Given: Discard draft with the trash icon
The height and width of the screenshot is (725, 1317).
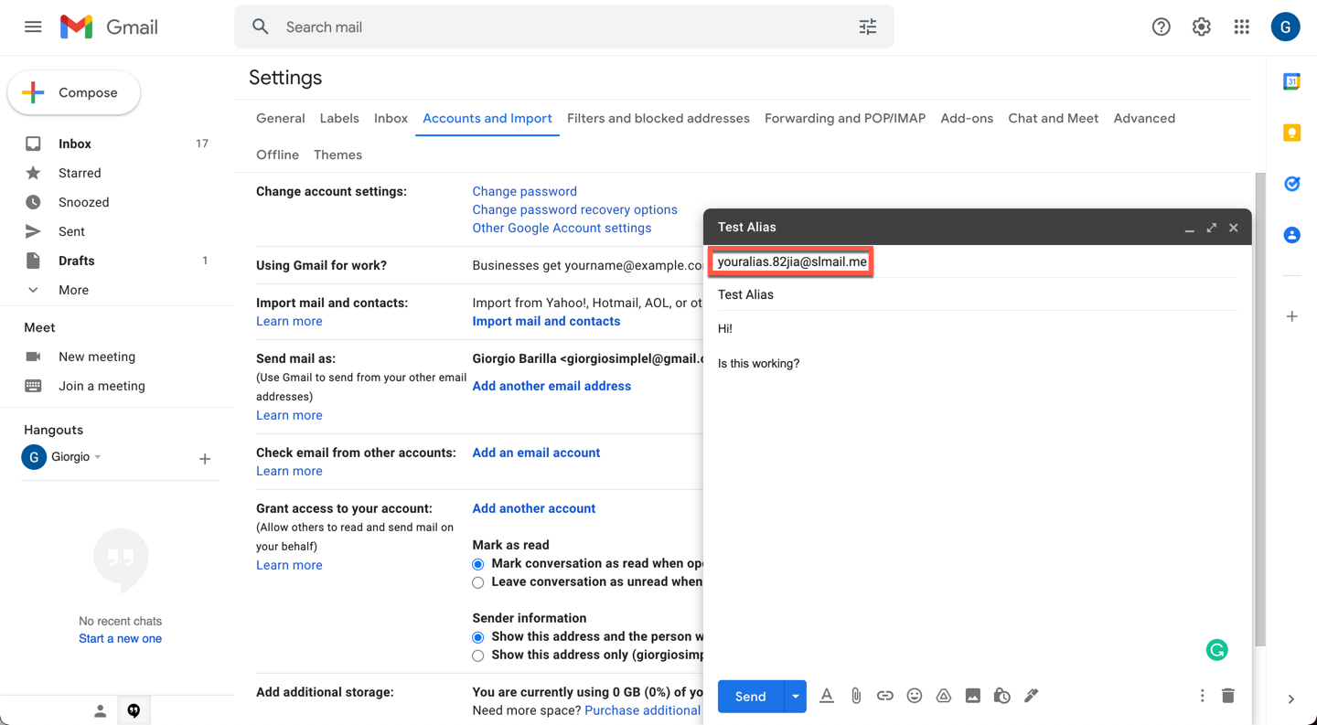Looking at the screenshot, I should (1227, 696).
